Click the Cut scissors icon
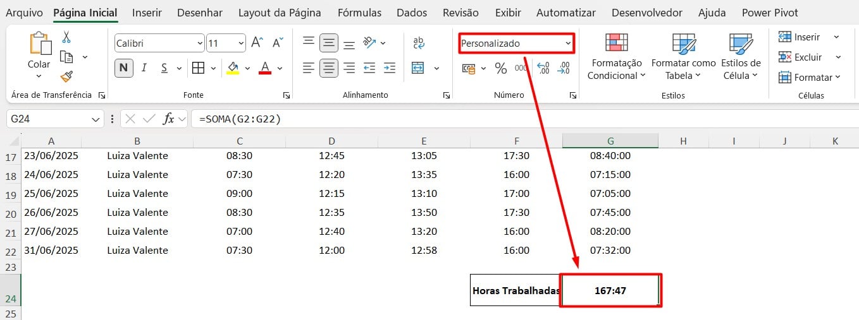 (x=66, y=38)
